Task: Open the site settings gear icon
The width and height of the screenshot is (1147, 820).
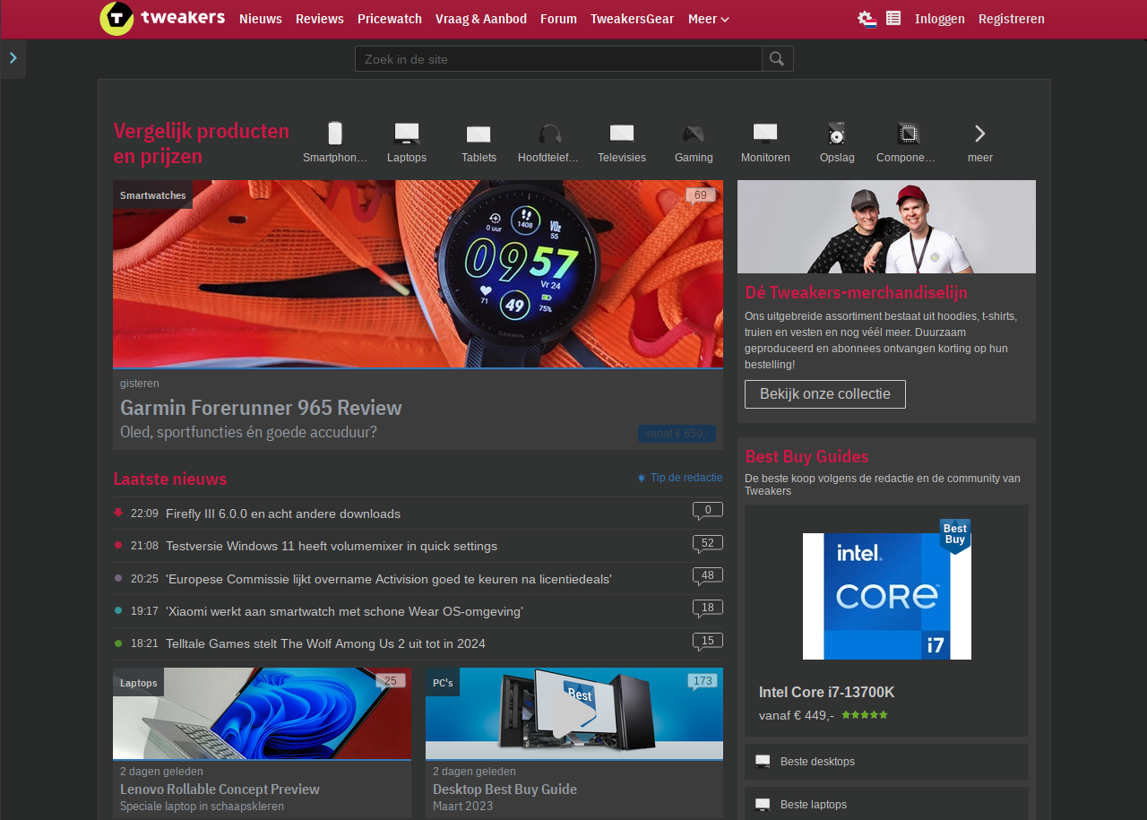Action: click(x=866, y=19)
